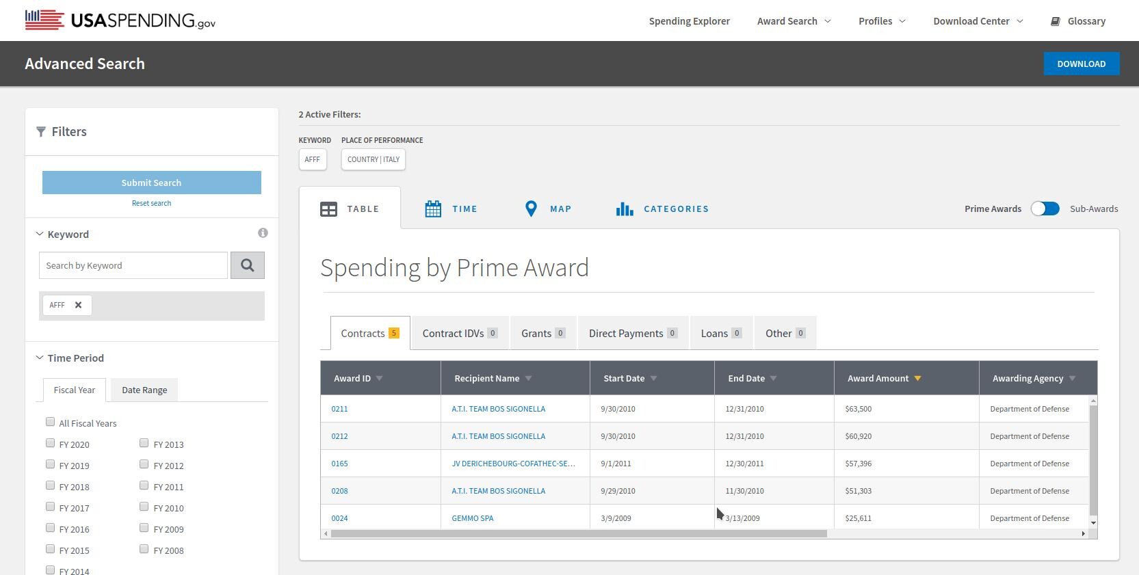Check FY 2013 checkbox
Viewport: 1139px width, 575px height.
(x=144, y=443)
